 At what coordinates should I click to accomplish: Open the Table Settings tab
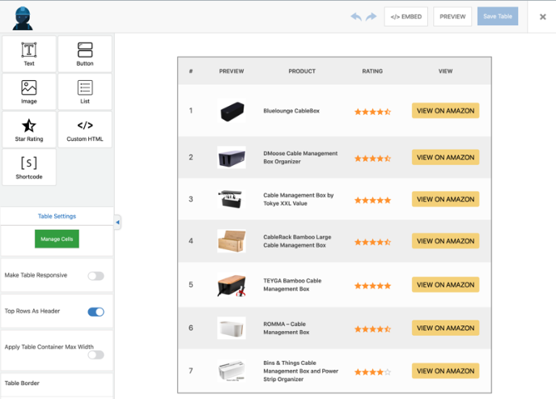click(x=57, y=216)
